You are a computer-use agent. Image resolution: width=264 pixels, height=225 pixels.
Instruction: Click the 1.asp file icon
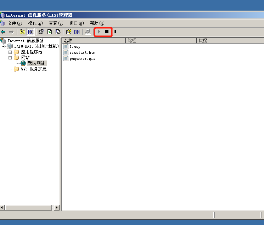click(66, 47)
